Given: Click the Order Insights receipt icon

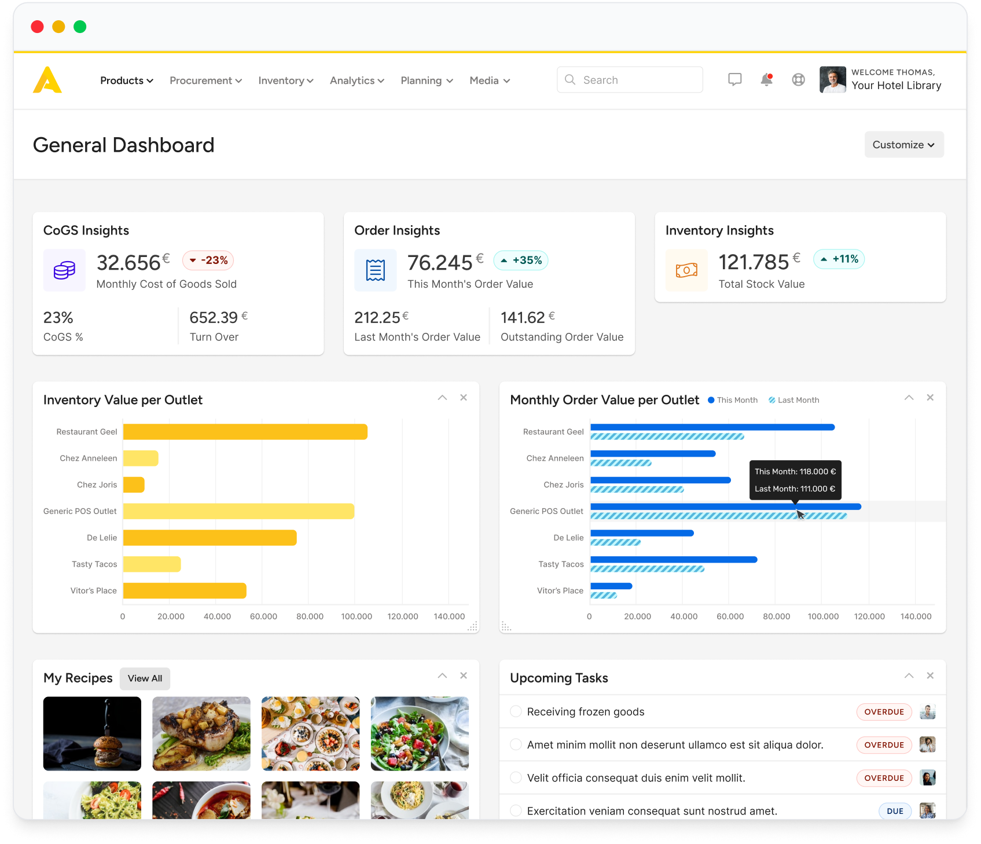Looking at the screenshot, I should (376, 270).
